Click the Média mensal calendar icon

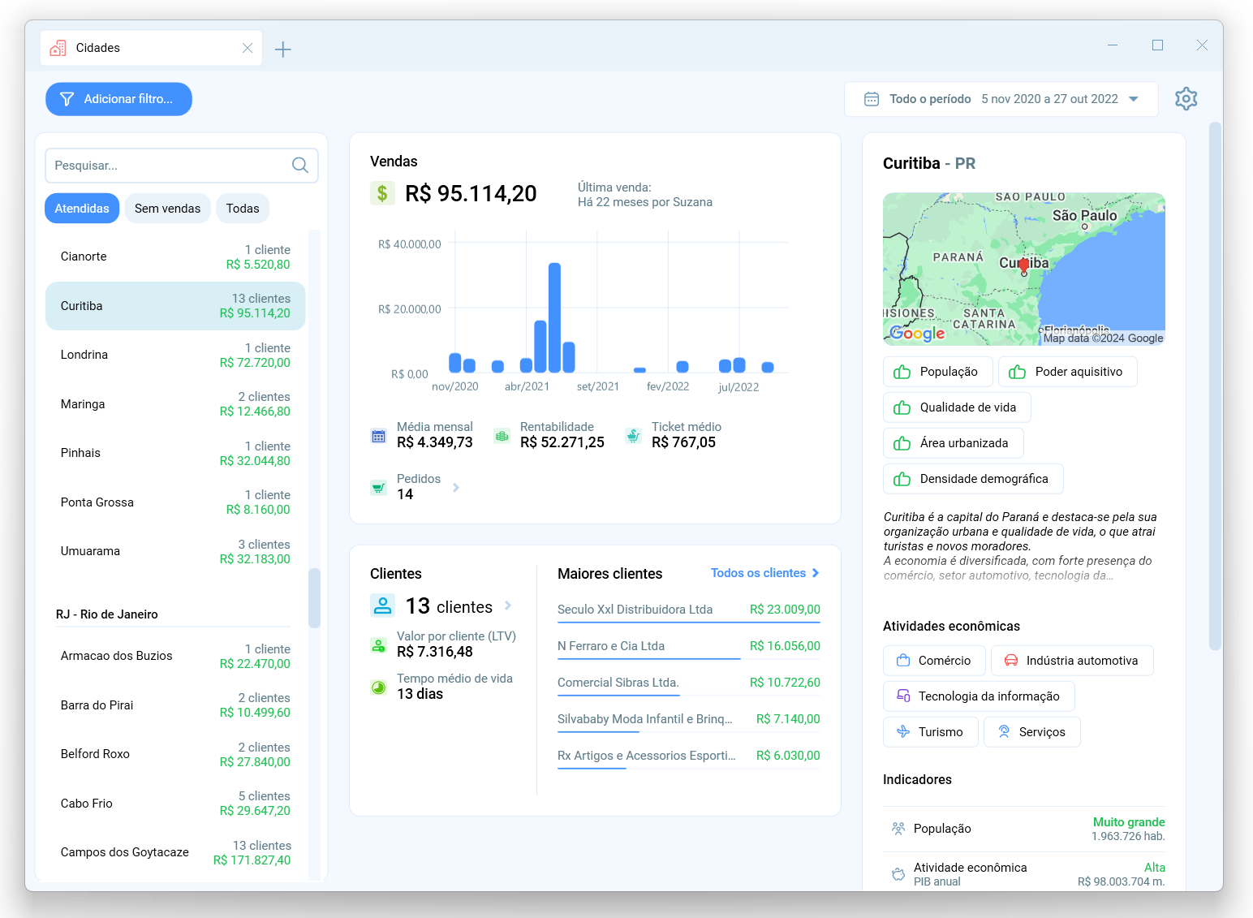coord(378,436)
